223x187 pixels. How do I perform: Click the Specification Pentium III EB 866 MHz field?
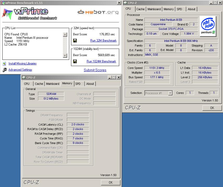point(181,41)
